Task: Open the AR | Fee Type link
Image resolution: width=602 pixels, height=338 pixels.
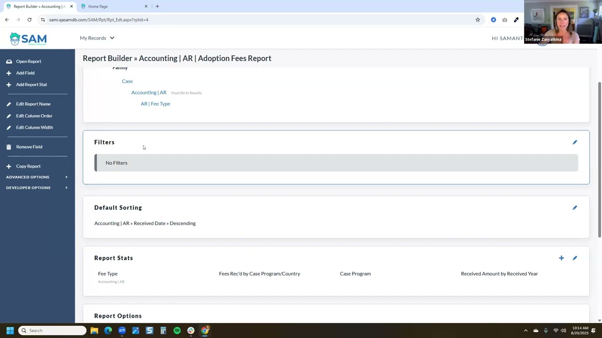Action: click(155, 104)
